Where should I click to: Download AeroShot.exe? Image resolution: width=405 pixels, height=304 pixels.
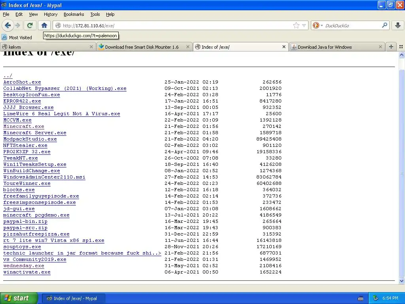22,82
